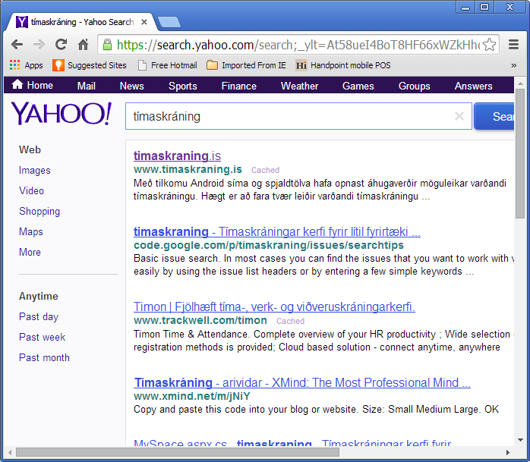Viewport: 530px width, 462px height.
Task: Open Weather in the Yahoo navigation bar
Action: (299, 86)
